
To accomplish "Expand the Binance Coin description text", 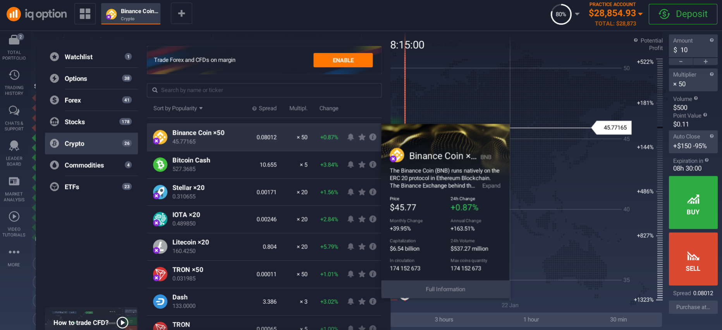I will (x=491, y=186).
